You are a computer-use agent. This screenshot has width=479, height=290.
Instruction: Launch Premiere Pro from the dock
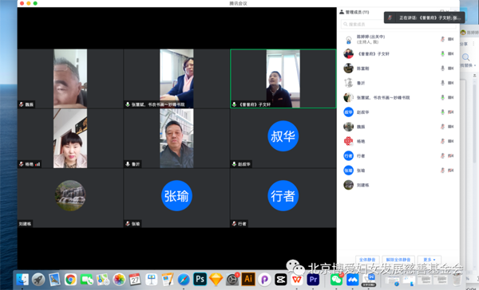(x=313, y=280)
